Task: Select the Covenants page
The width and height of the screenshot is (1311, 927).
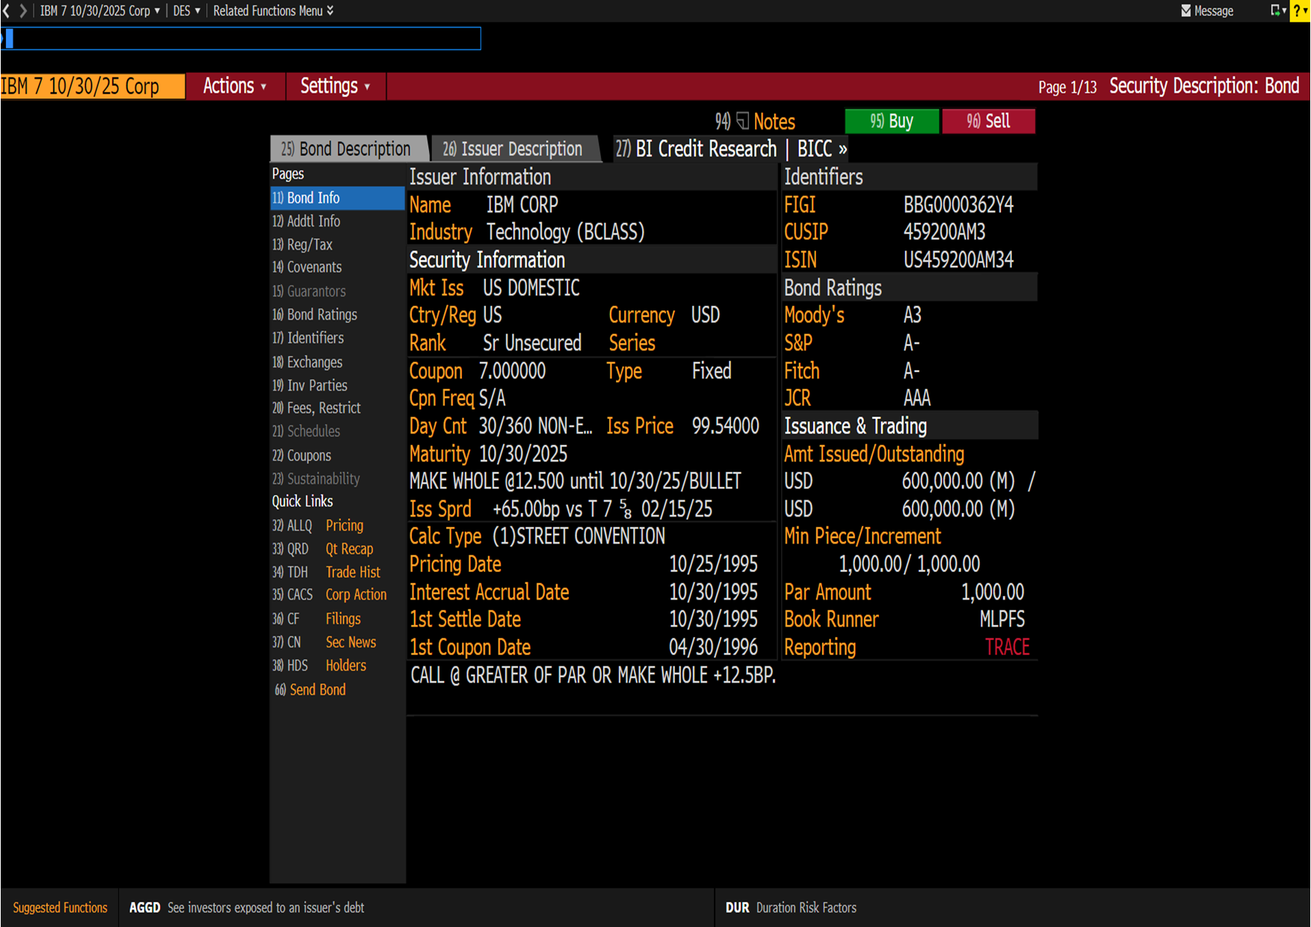Action: click(314, 268)
